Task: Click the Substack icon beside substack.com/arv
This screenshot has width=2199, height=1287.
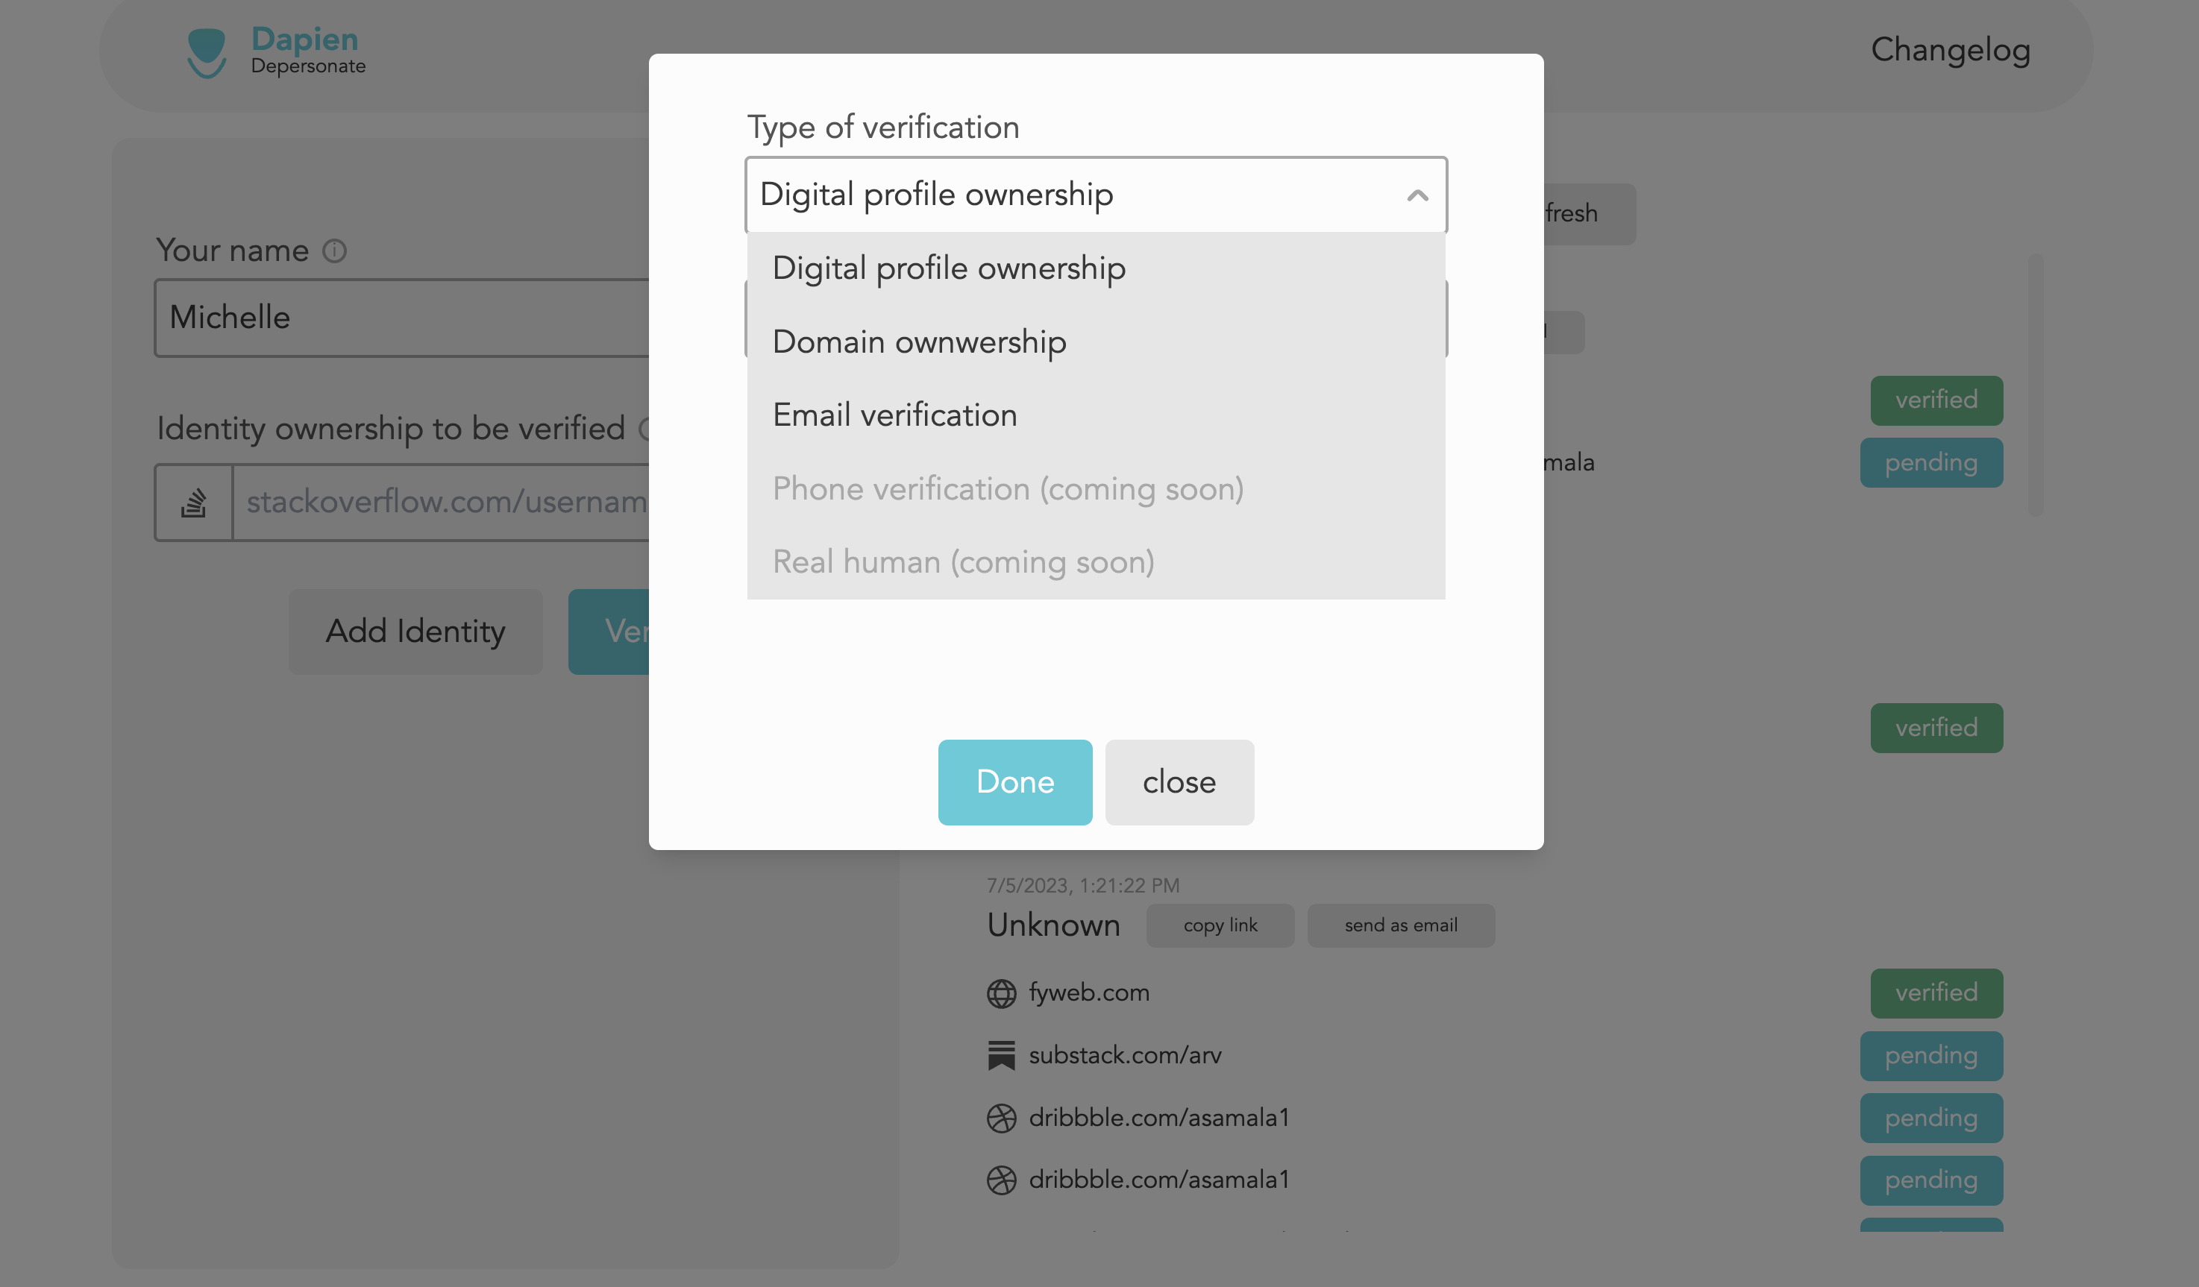Action: pos(1001,1055)
